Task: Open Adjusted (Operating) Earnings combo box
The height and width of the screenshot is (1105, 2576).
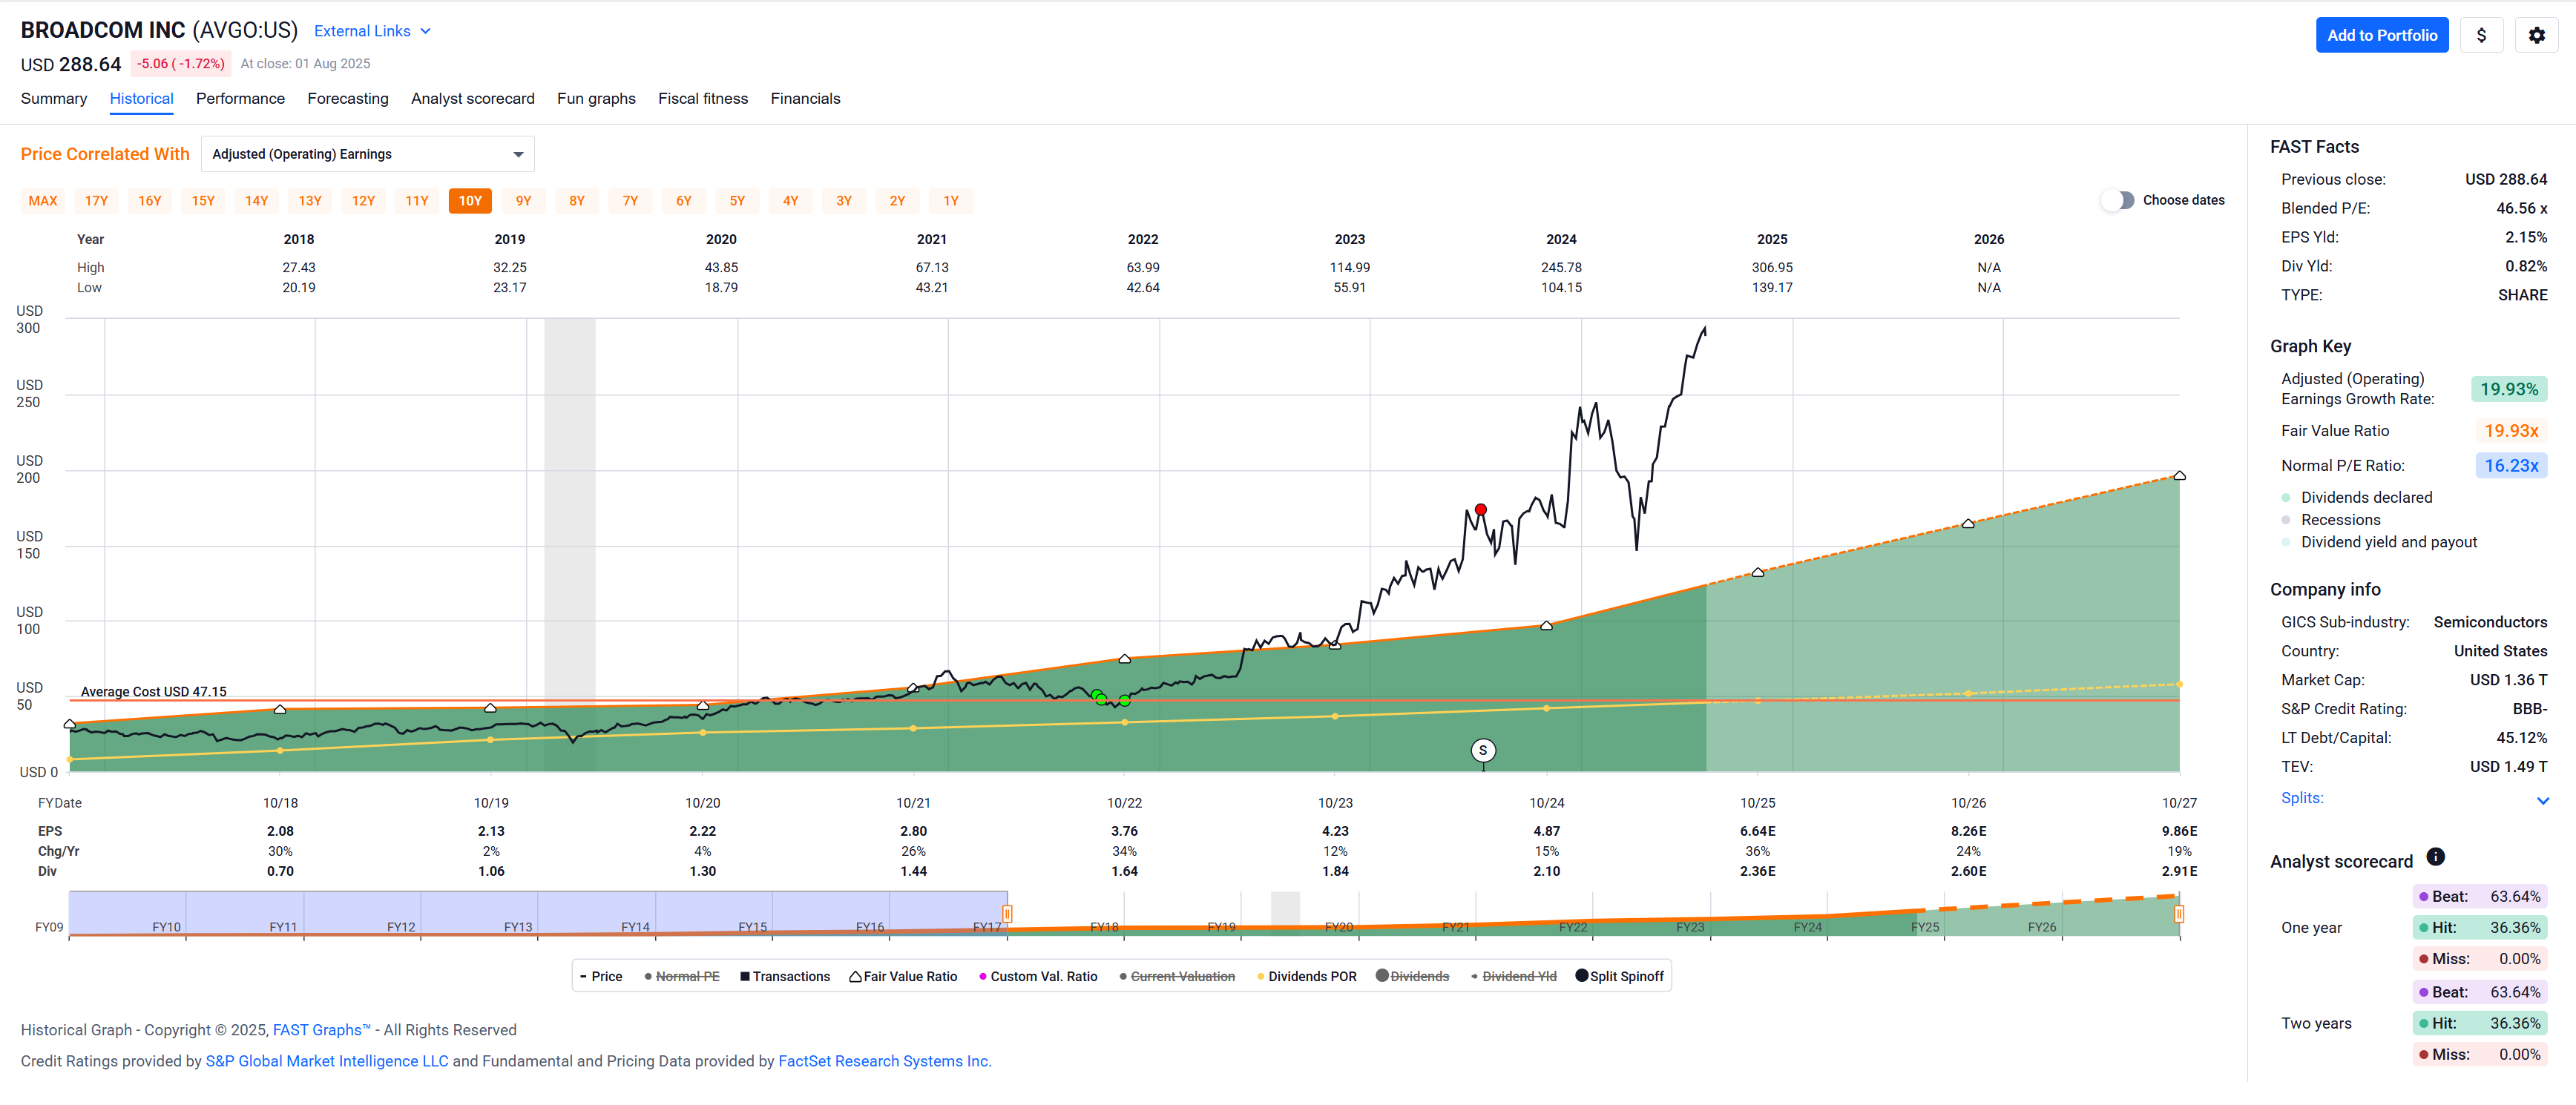Action: click(367, 154)
